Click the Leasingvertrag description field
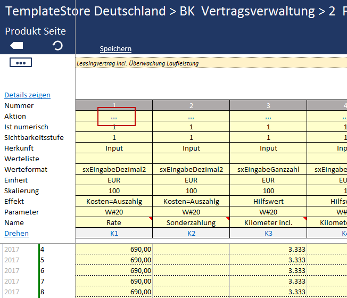This screenshot has width=347, height=298. (211, 63)
